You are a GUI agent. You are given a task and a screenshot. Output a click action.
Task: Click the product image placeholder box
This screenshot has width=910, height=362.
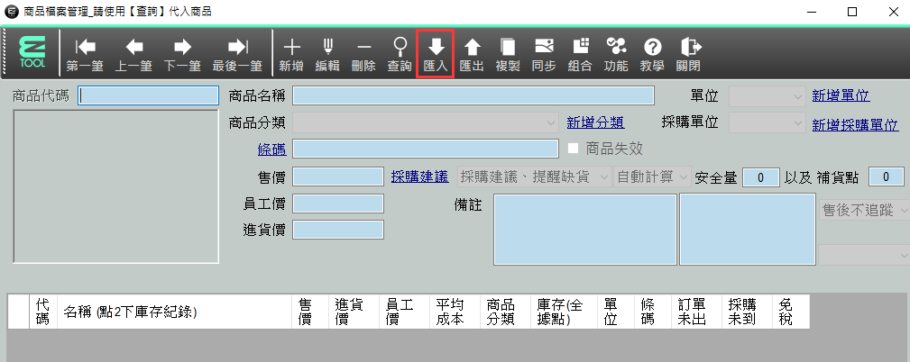pyautogui.click(x=116, y=187)
